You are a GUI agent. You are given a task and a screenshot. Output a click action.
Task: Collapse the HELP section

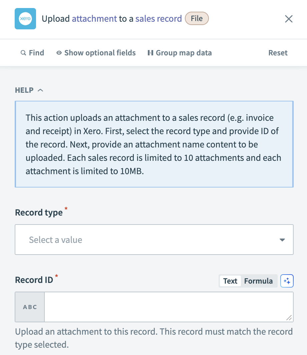click(40, 90)
